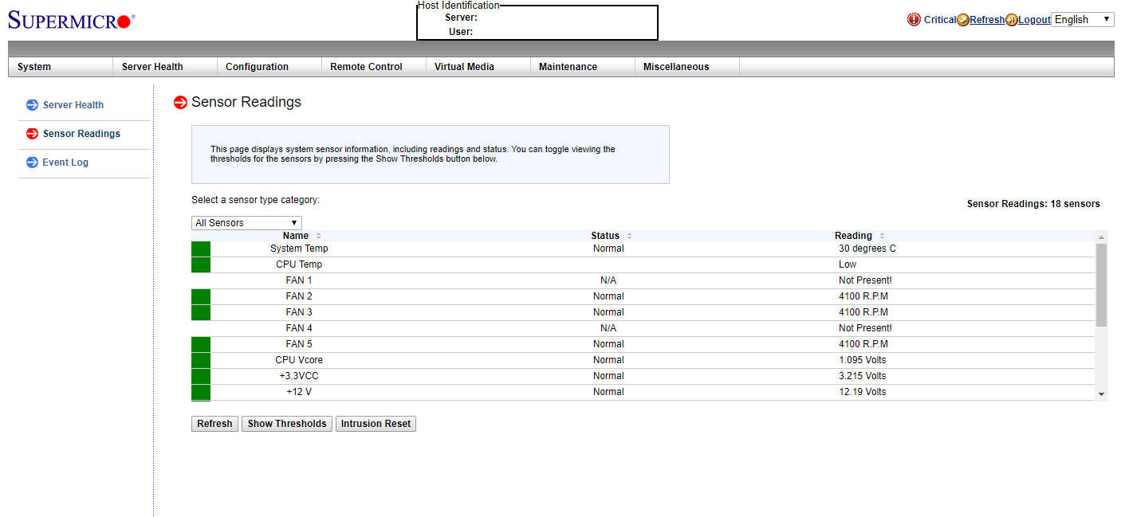Click the blue arrow icon beside Event Log
The image size is (1125, 517).
31,162
